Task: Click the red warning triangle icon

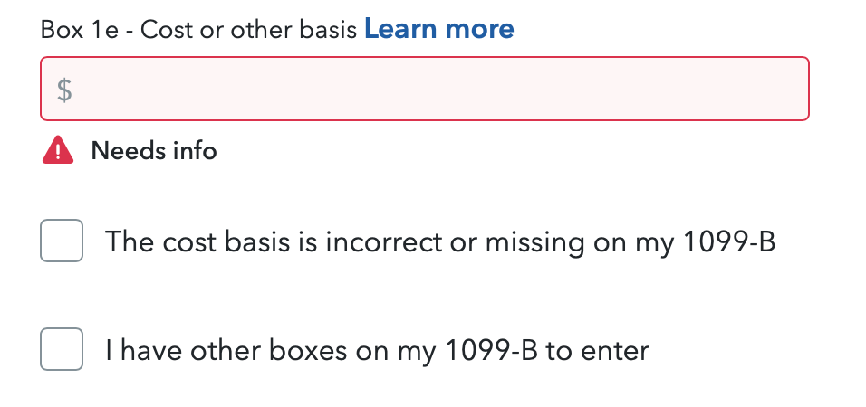Action: click(58, 150)
